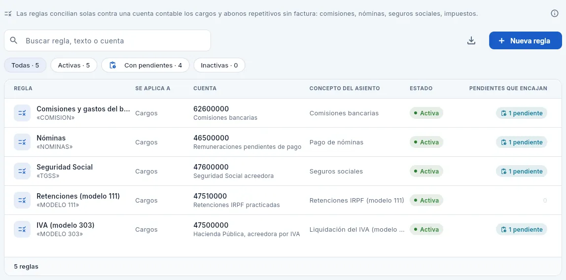Click the PENDIENTES QUE ENCAJAN column header
Image resolution: width=566 pixels, height=280 pixels.
coord(508,88)
